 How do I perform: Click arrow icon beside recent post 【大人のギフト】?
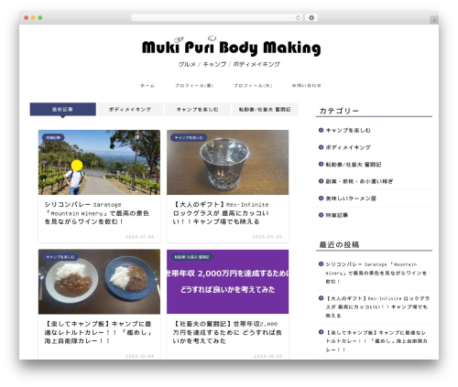click(x=321, y=298)
